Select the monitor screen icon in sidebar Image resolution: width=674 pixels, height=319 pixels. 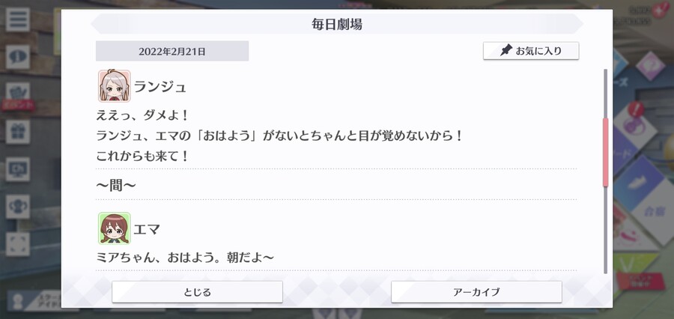18,169
